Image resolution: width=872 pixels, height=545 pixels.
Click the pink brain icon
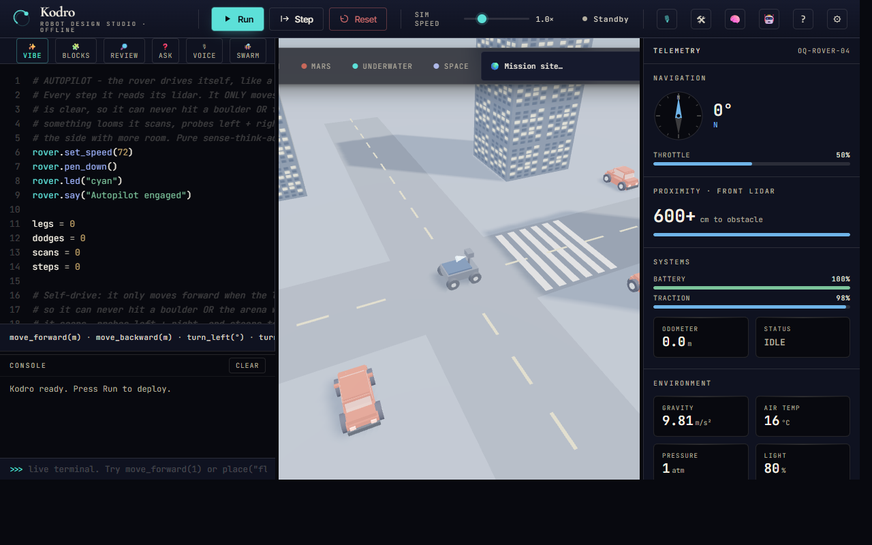(x=735, y=19)
